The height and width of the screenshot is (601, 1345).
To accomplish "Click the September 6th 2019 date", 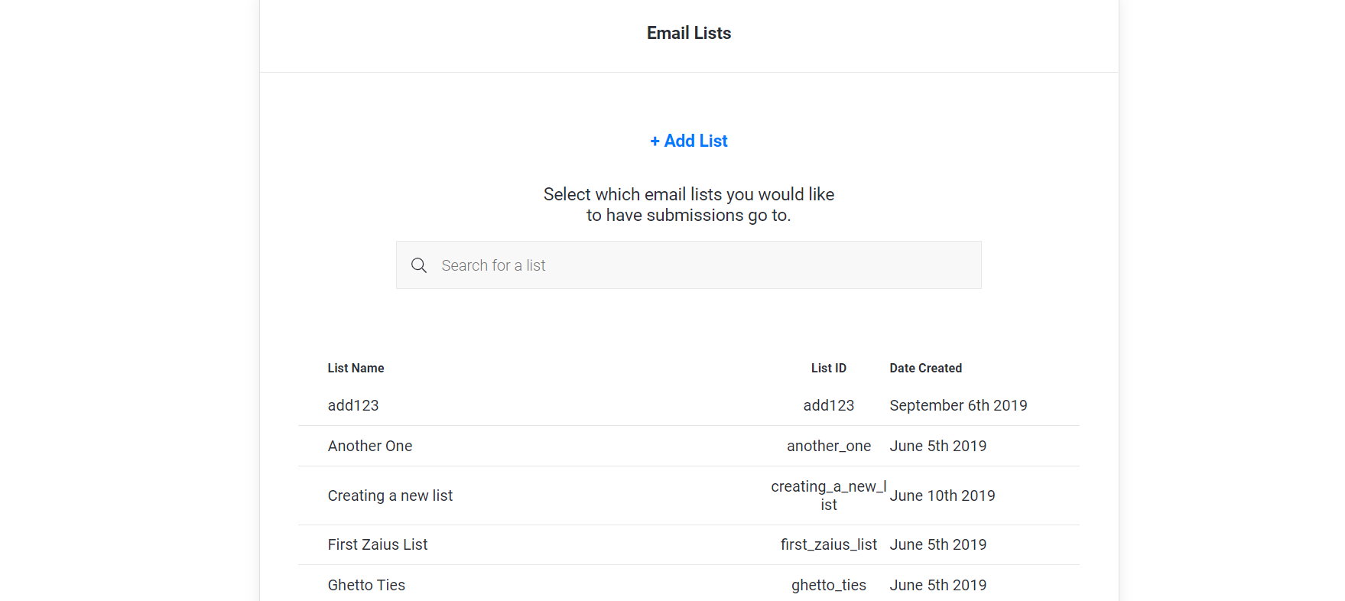I will 958,405.
